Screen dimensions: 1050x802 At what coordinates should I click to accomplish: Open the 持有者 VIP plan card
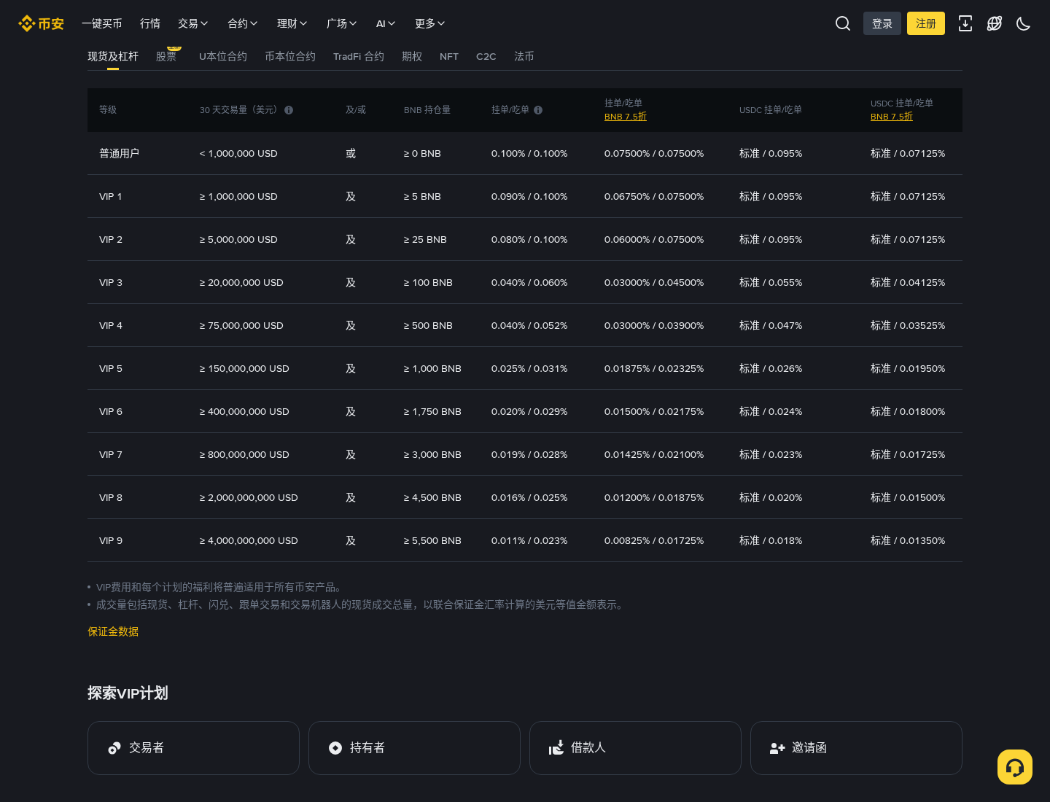click(x=414, y=748)
